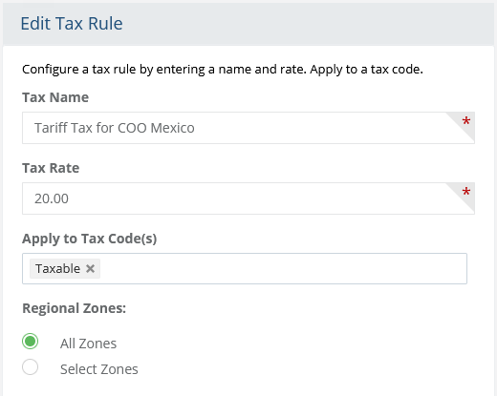Click the Tax Name label
The width and height of the screenshot is (497, 396).
click(55, 97)
